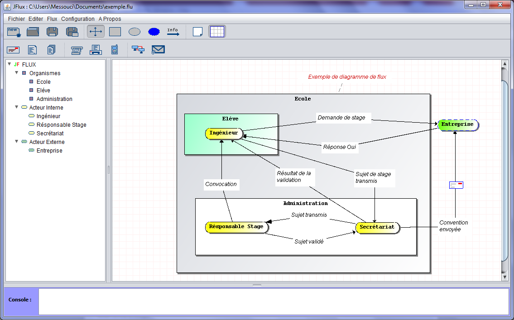This screenshot has height=320, width=514.
Task: Collapse the Acteur Externe tree branch
Action: tap(17, 142)
